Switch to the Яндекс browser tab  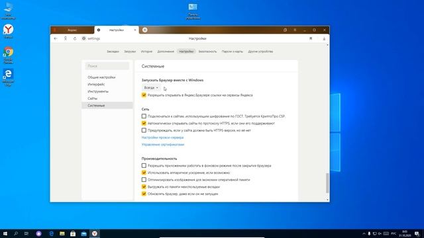click(72, 30)
